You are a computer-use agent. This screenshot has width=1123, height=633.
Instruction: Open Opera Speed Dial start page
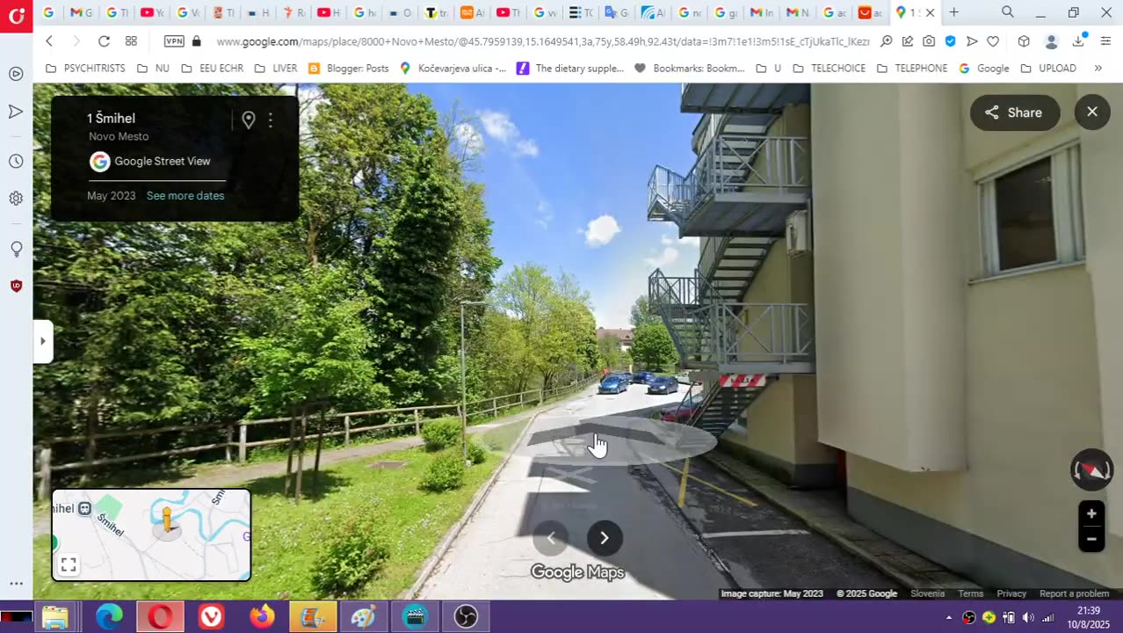pos(131,41)
